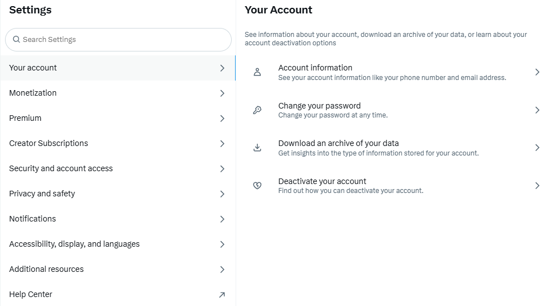Click the download arrow icon for data archive
Image resolution: width=549 pixels, height=306 pixels.
pos(257,148)
